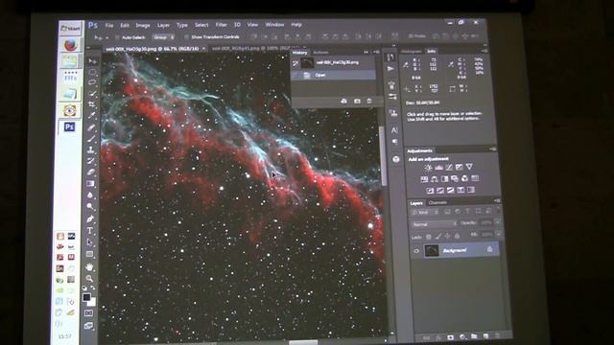Open the File menu
This screenshot has height=345, width=614.
(x=109, y=26)
